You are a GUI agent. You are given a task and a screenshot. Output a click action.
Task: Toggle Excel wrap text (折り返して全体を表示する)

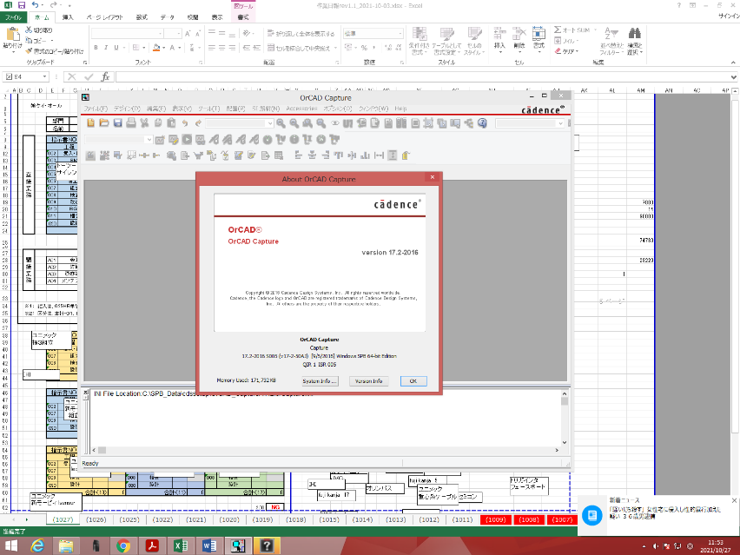click(301, 34)
